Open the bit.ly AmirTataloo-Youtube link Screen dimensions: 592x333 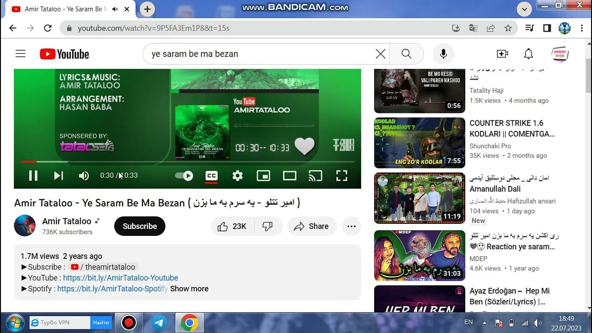pyautogui.click(x=120, y=278)
